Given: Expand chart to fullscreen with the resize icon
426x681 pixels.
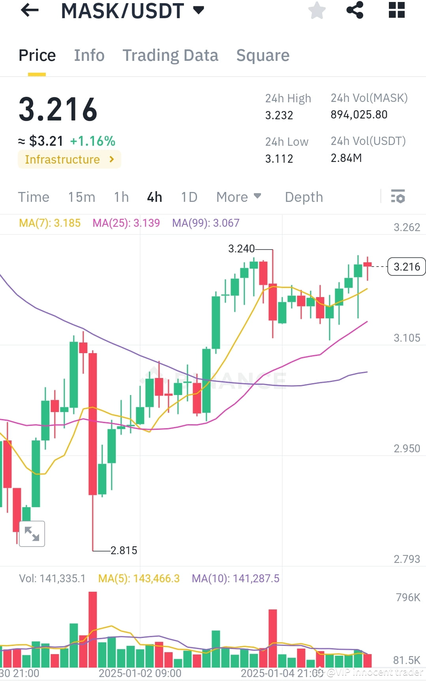Looking at the screenshot, I should [32, 534].
